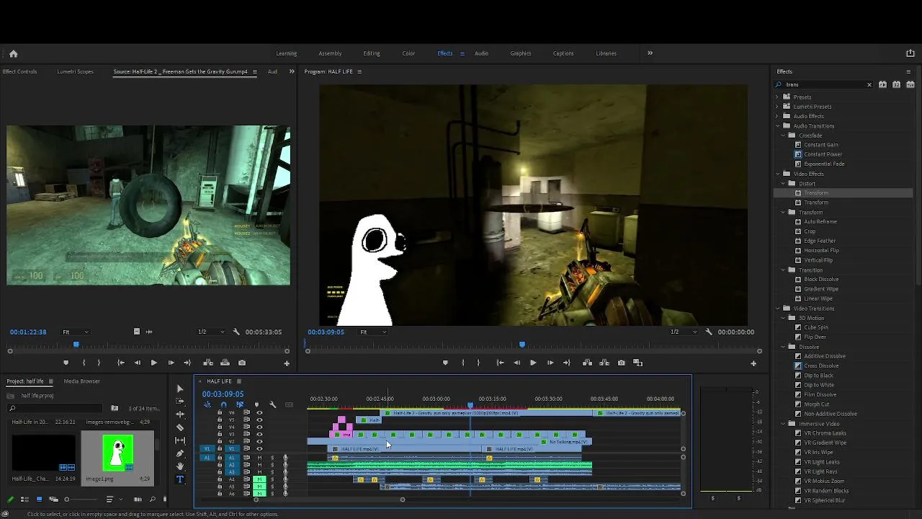Step forward one frame in Program monitor
The width and height of the screenshot is (922, 519).
click(x=550, y=363)
